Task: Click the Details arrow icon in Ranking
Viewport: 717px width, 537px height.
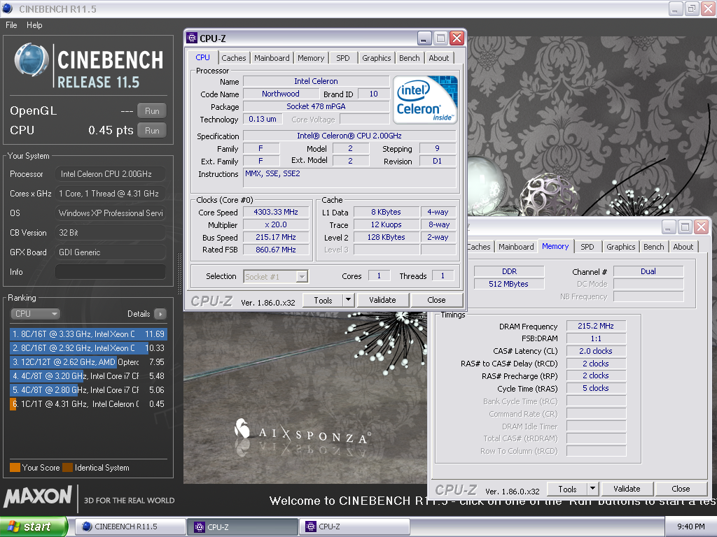Action: [x=160, y=314]
